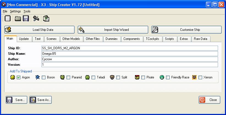This screenshot has height=115, width=226.
Task: Click the Argon yellow smiley race icon
Action: 13,77
